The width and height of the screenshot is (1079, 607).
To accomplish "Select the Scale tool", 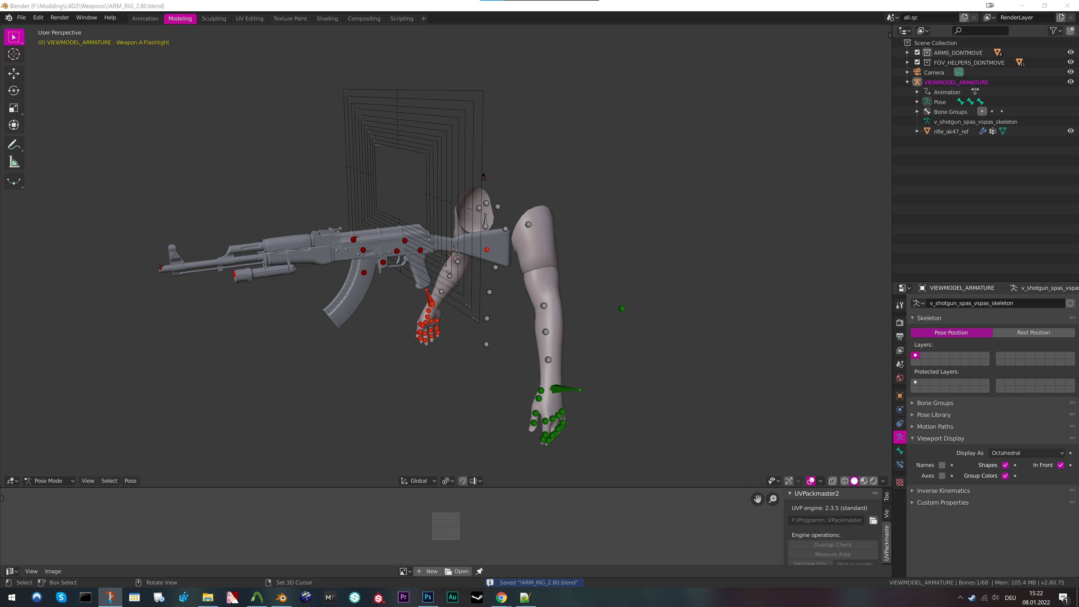I will 14,108.
